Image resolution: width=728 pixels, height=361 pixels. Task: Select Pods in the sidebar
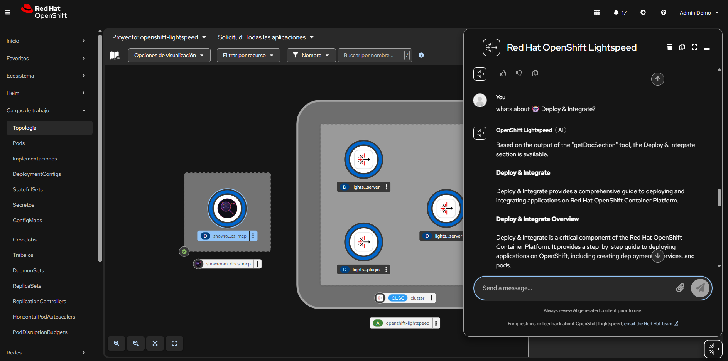tap(19, 143)
